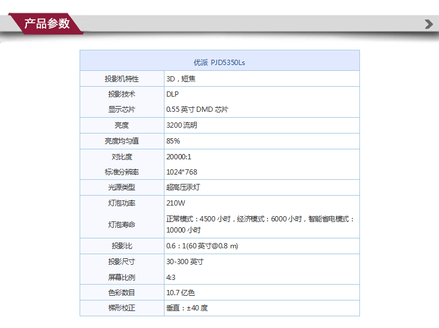Image resolution: width=439 pixels, height=328 pixels.
Task: Select the 投影机特性 row label
Action: (x=122, y=78)
